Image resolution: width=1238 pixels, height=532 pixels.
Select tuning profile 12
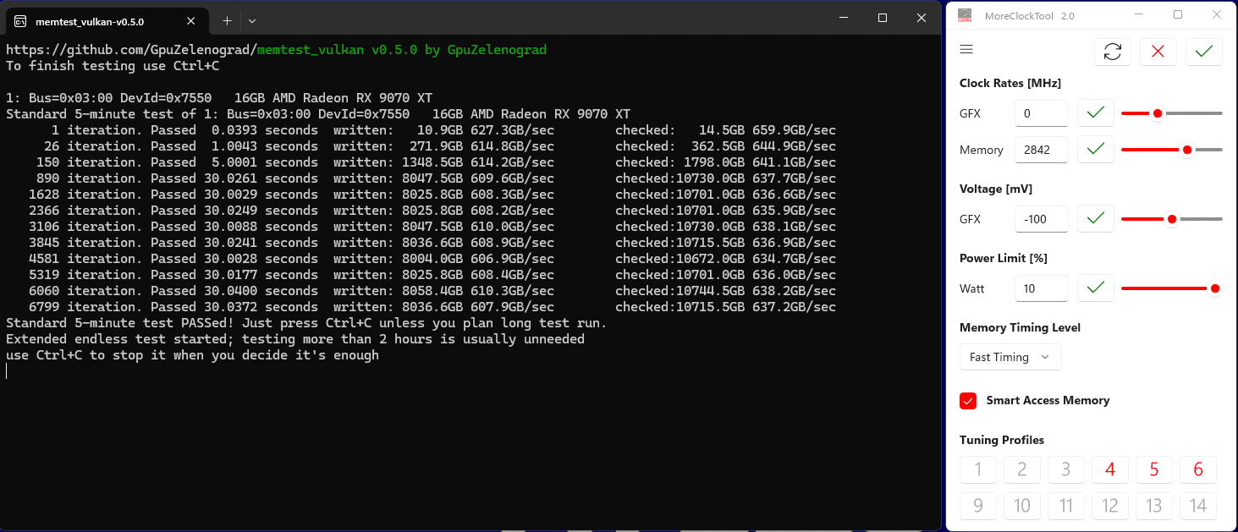[1110, 506]
